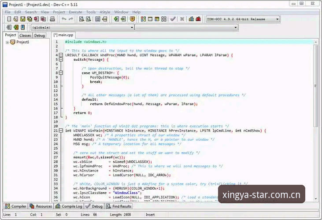The image size is (322, 220).
Task: Click the Undo arrow icon
Action: coord(64,19)
